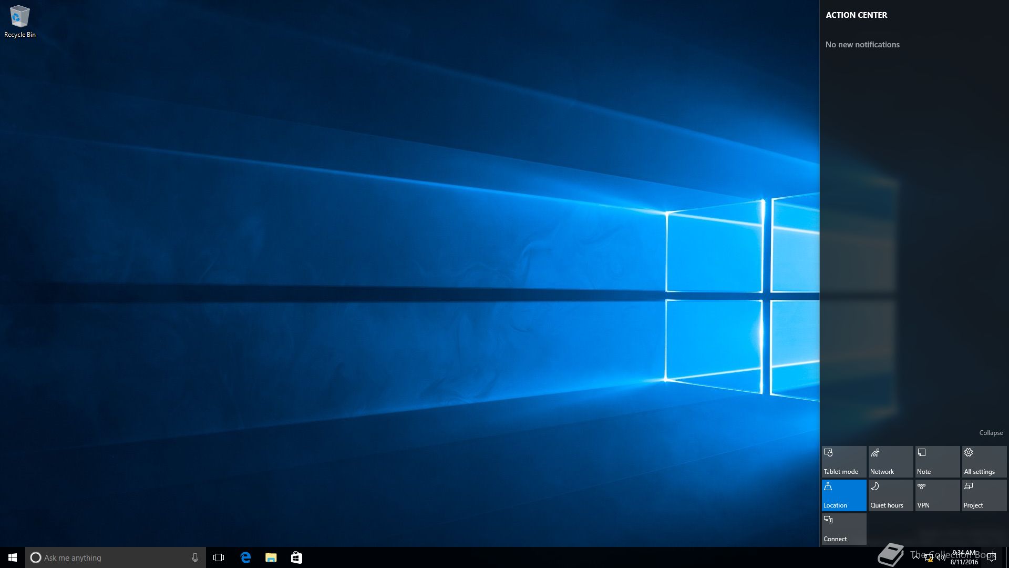Collapse the quick actions panel

[991, 433]
